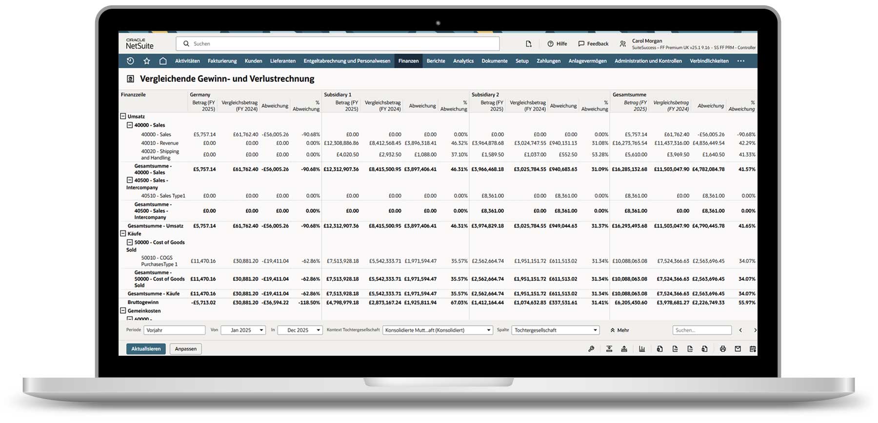Click the wrench options icon
This screenshot has height=423, width=878.
(x=591, y=349)
